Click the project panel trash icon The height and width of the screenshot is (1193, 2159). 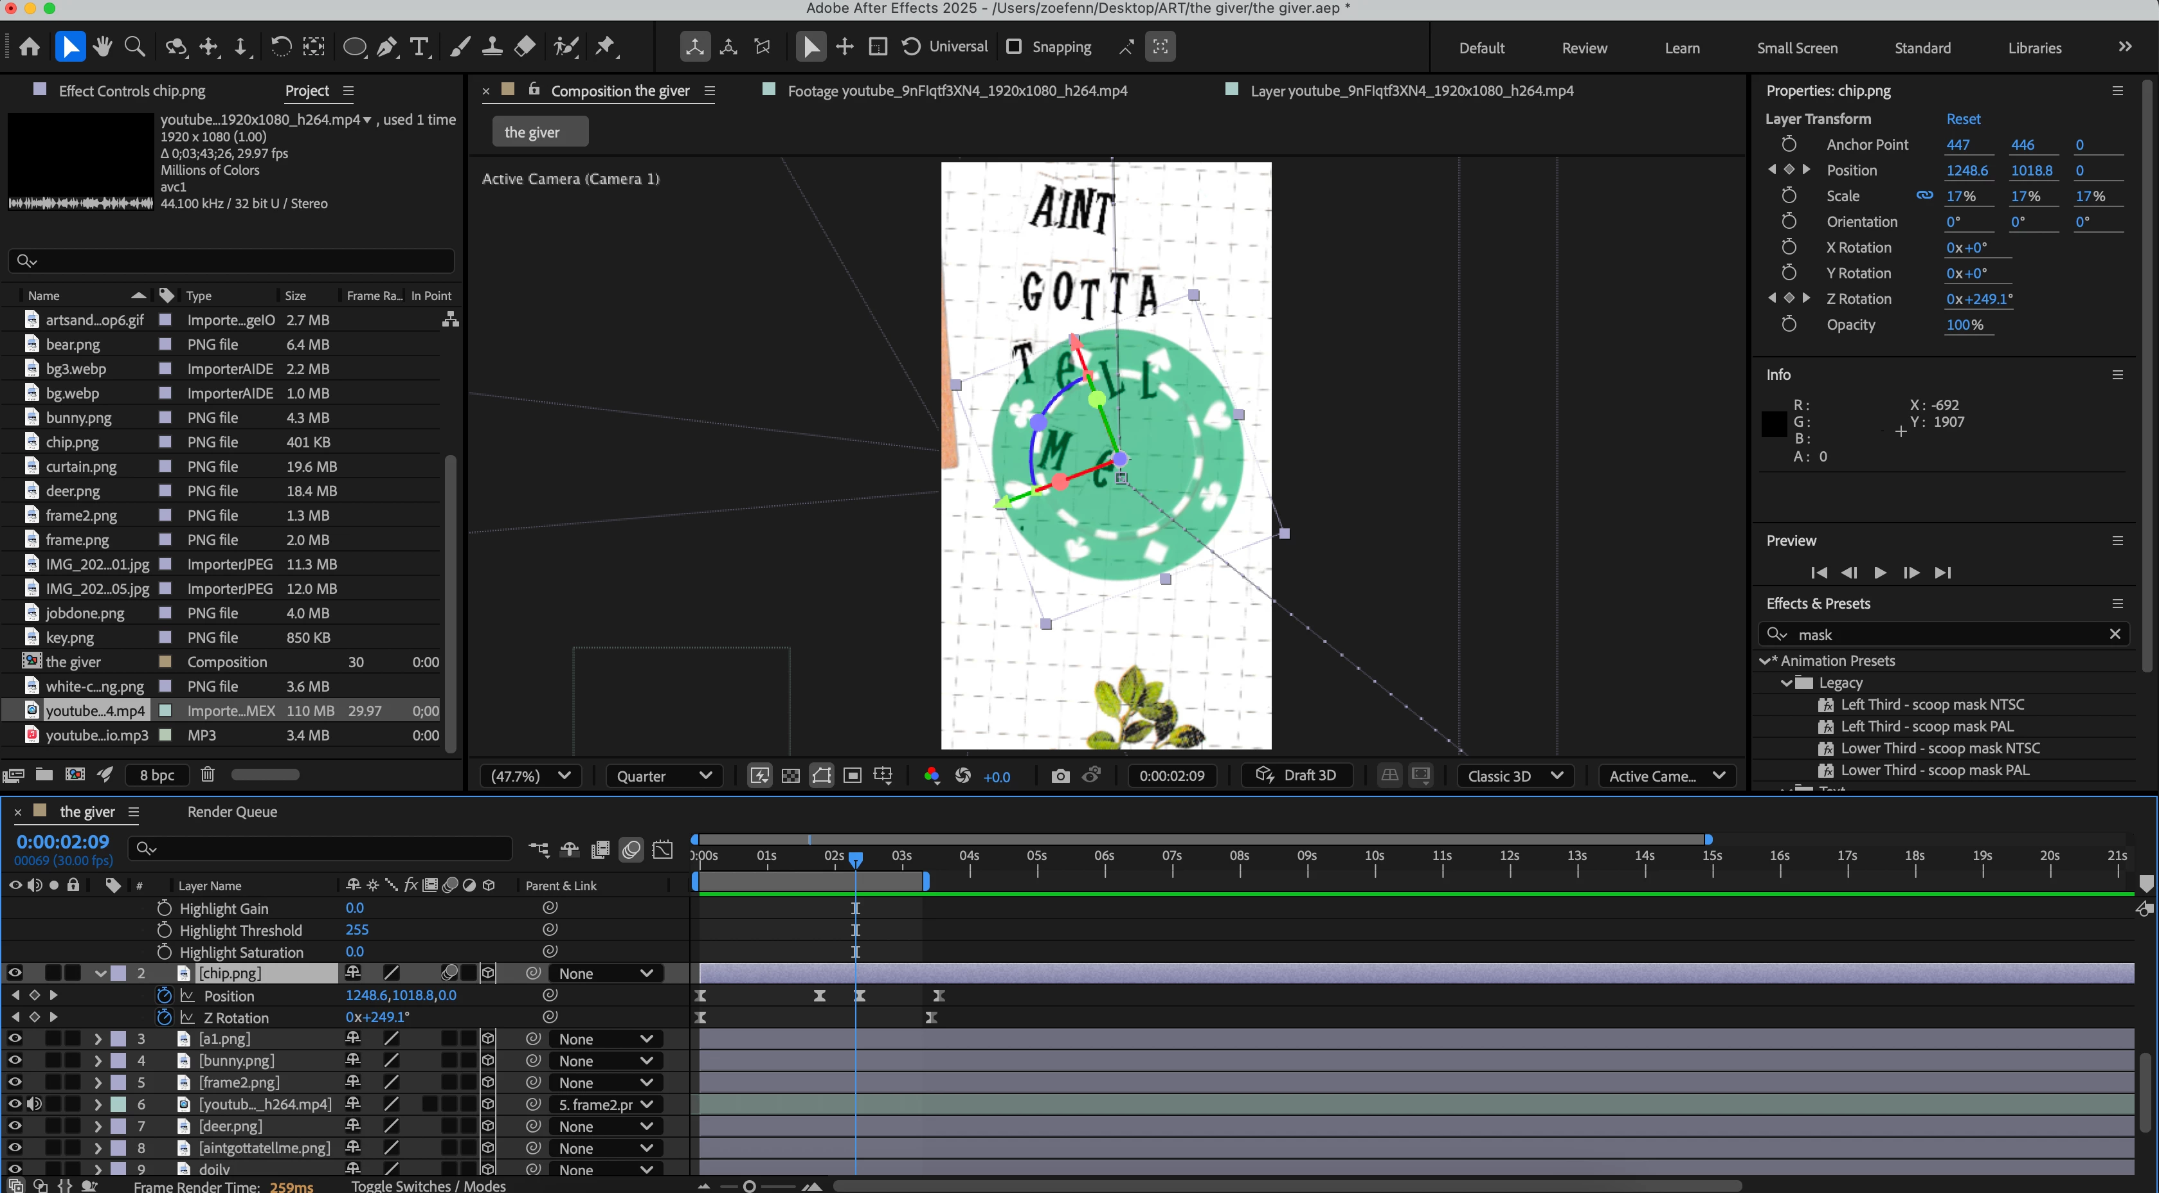tap(207, 774)
